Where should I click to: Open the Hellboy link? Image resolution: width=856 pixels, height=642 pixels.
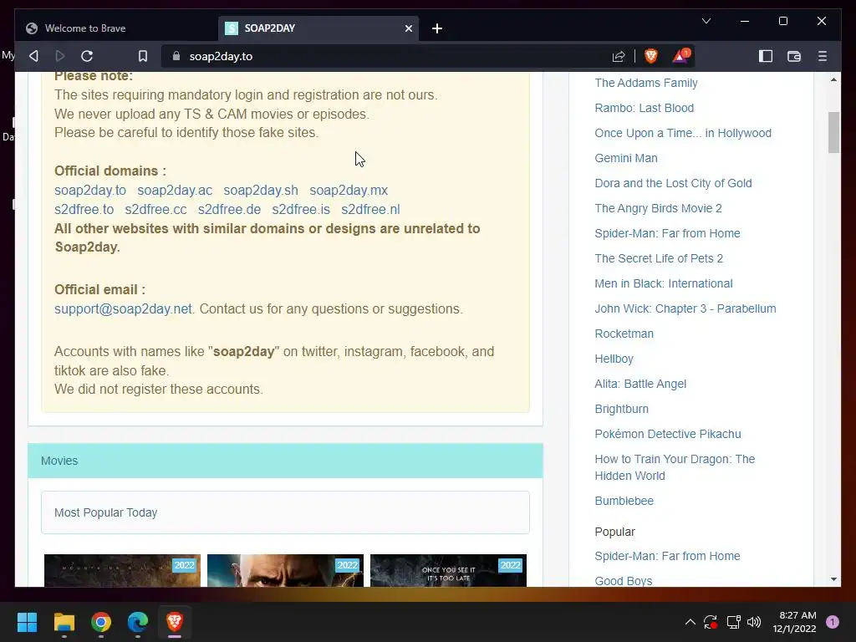(614, 359)
